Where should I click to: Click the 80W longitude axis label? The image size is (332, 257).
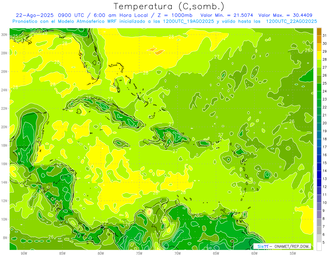point(101,253)
